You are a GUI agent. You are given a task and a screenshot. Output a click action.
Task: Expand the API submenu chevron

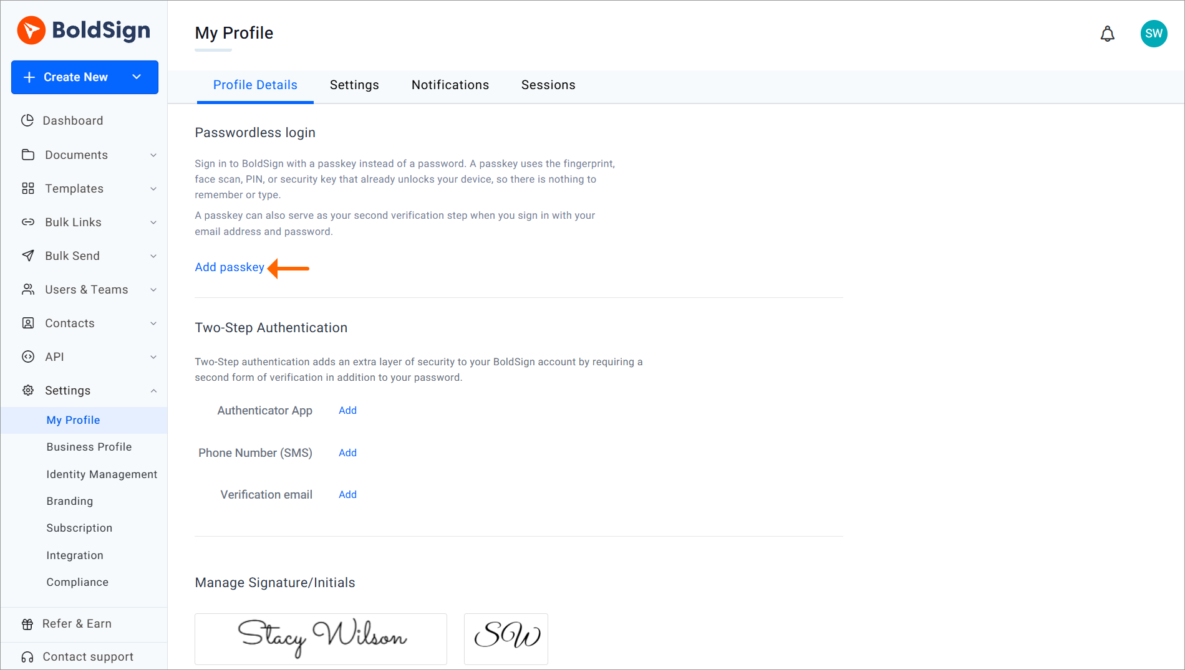click(x=153, y=357)
